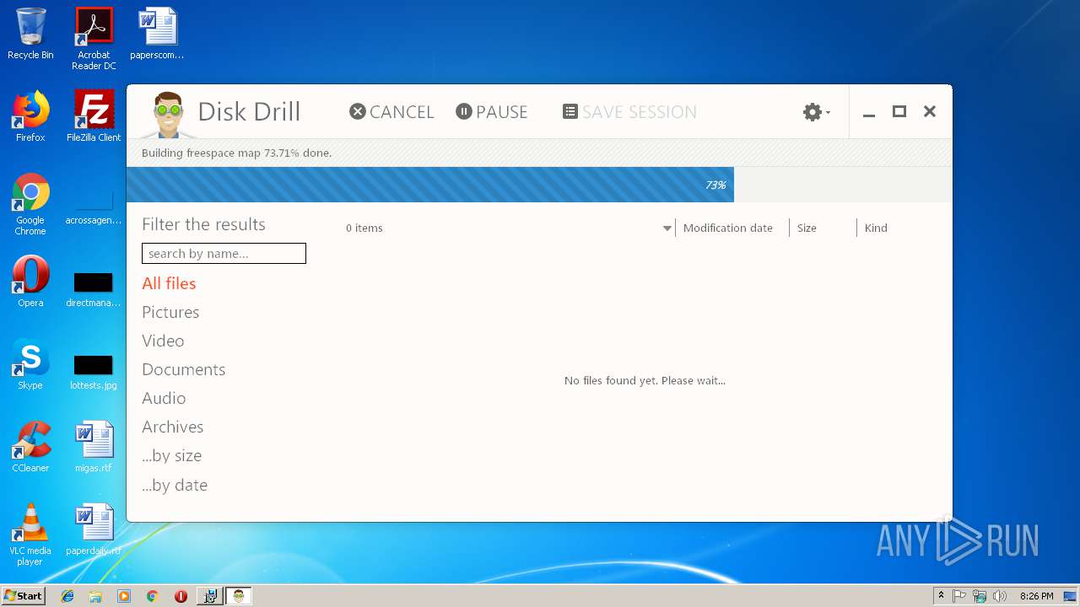Filter results by Pictures
The height and width of the screenshot is (607, 1080).
click(170, 312)
